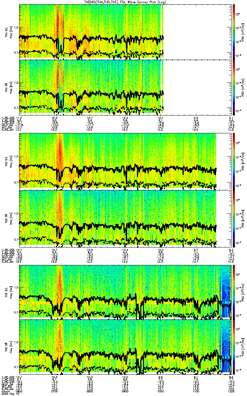Click the 0900 time tick label
247x396 pixels.
(x=125, y=391)
